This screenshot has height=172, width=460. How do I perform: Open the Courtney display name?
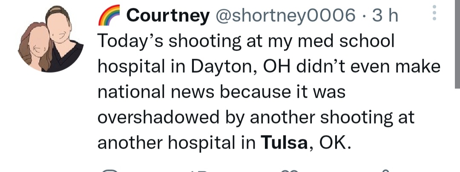168,16
